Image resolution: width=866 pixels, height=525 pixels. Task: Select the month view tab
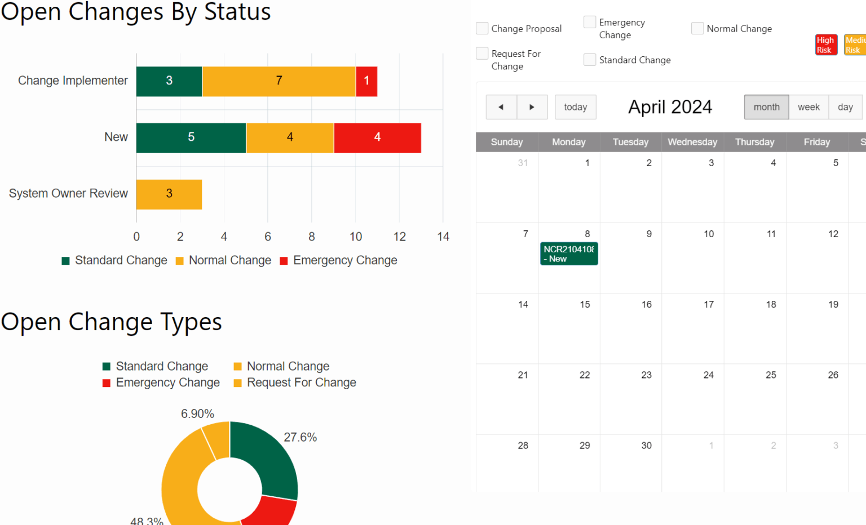[x=766, y=107]
